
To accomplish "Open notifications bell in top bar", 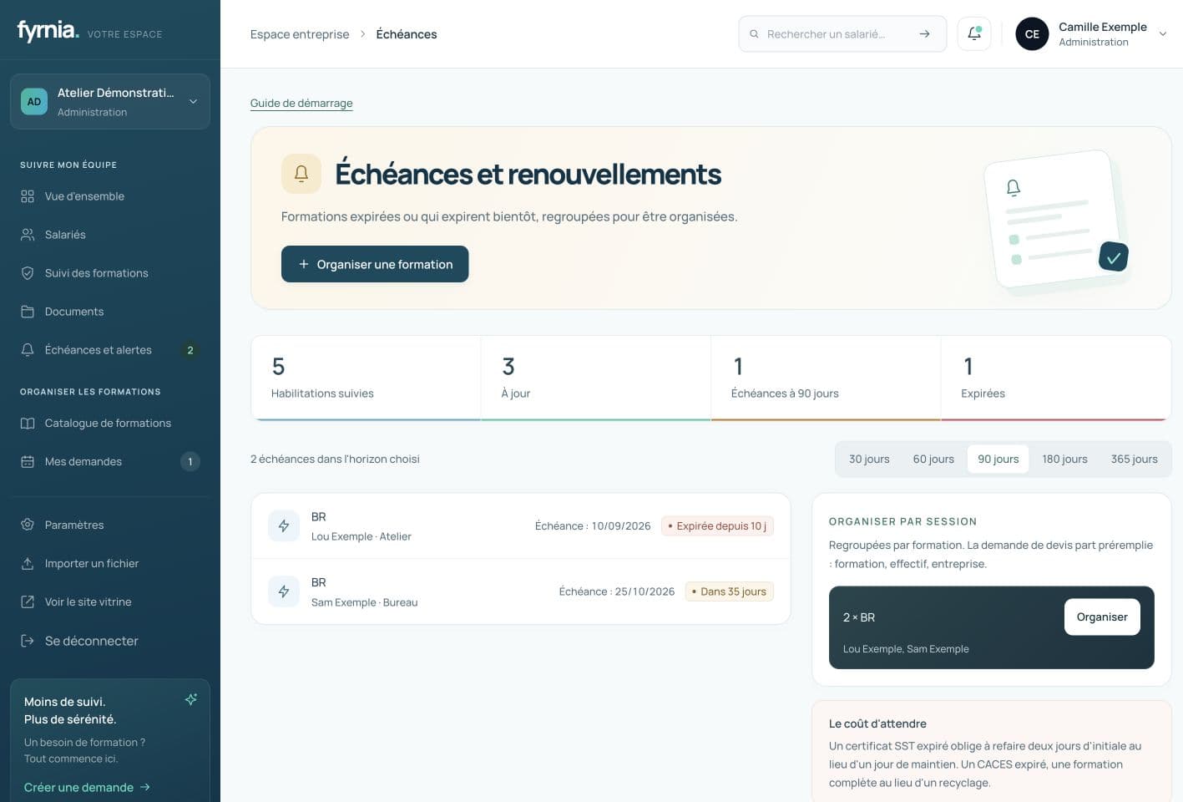I will click(x=974, y=33).
